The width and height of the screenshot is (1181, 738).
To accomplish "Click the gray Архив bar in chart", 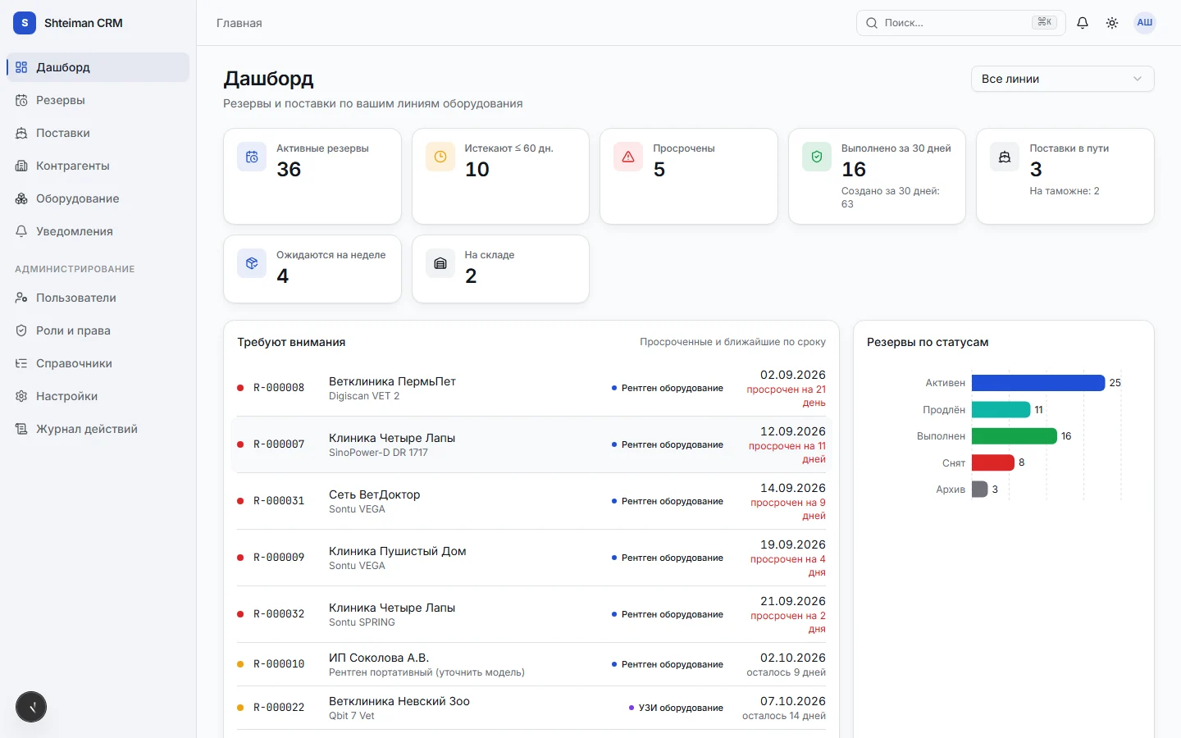I will click(980, 490).
